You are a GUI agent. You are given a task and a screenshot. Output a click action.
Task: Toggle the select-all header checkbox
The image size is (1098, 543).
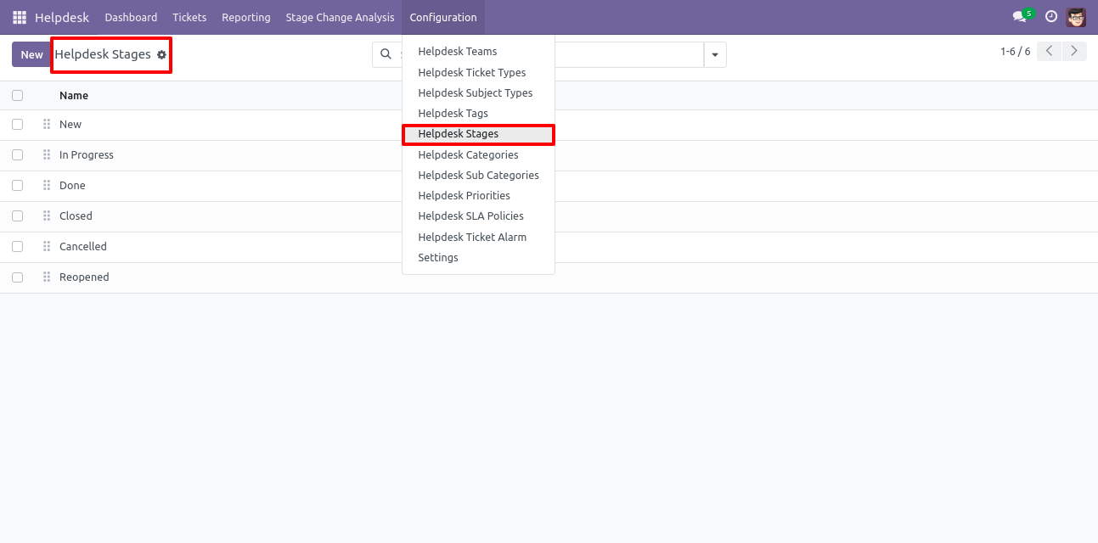coord(17,96)
